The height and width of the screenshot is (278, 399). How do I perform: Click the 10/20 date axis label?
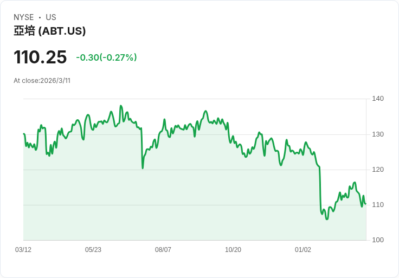coord(233,250)
